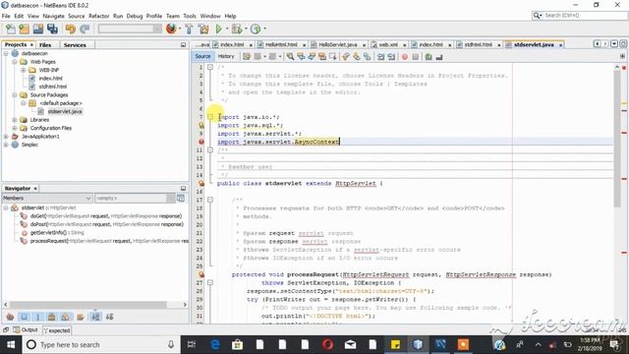Click the Start Macro Recording red circle
629x354 pixels.
[405, 57]
